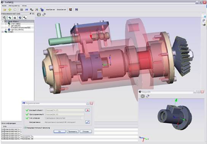Click the flip direction arrows icon in dialog
This screenshot has height=144, width=207.
pos(88,122)
